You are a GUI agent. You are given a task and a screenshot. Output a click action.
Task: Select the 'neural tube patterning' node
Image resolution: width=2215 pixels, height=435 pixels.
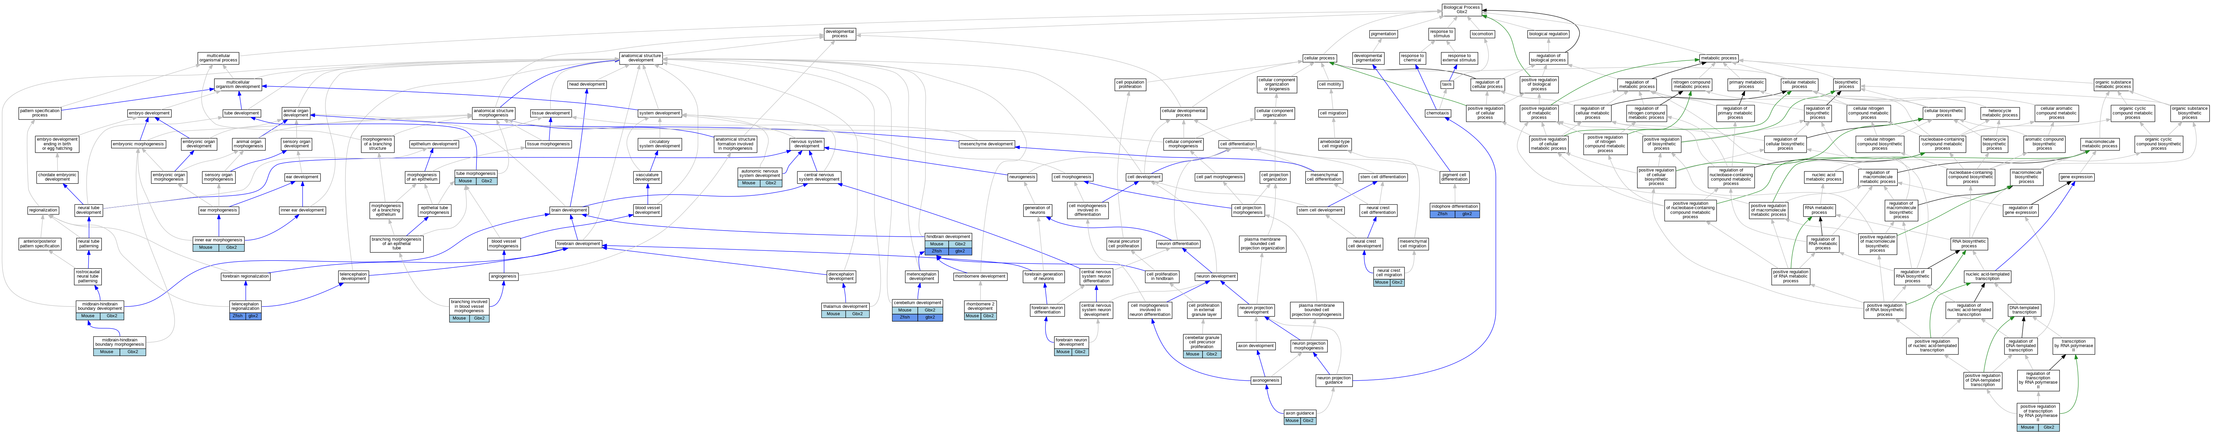click(89, 243)
